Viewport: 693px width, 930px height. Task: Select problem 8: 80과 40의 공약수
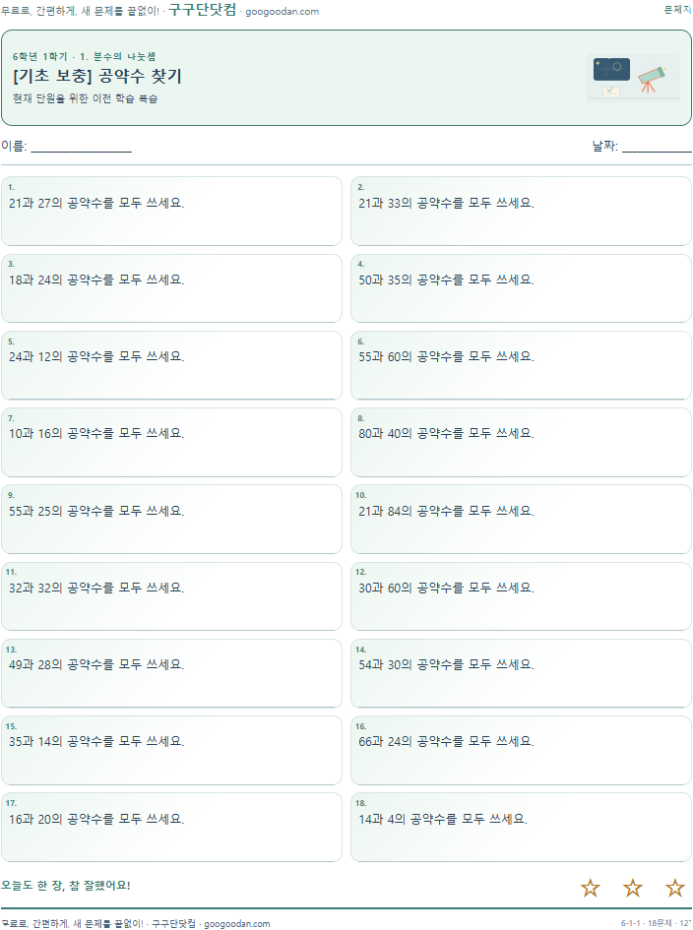(x=521, y=442)
